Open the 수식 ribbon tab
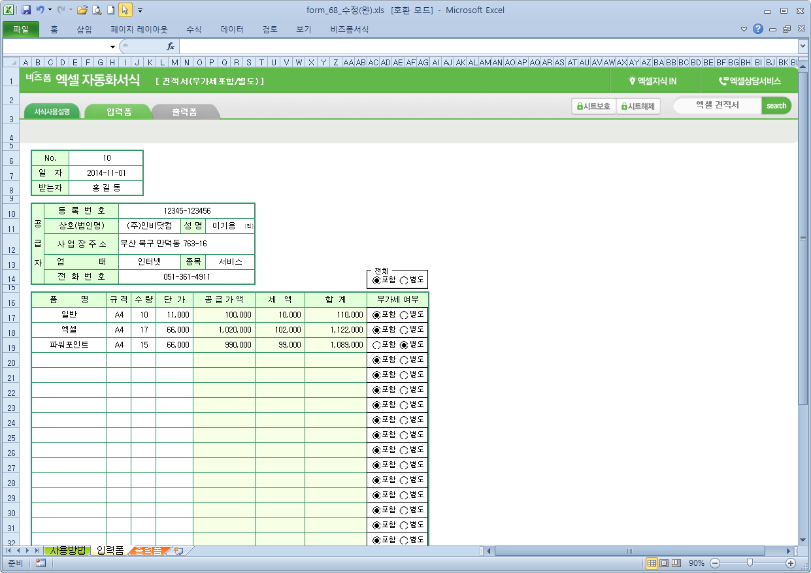Image resolution: width=811 pixels, height=573 pixels. click(x=194, y=29)
